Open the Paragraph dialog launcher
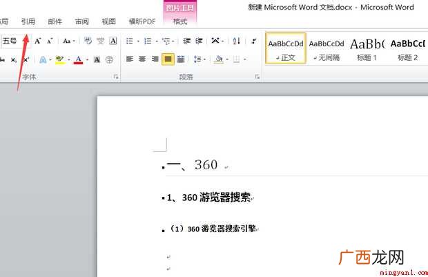 (257, 77)
